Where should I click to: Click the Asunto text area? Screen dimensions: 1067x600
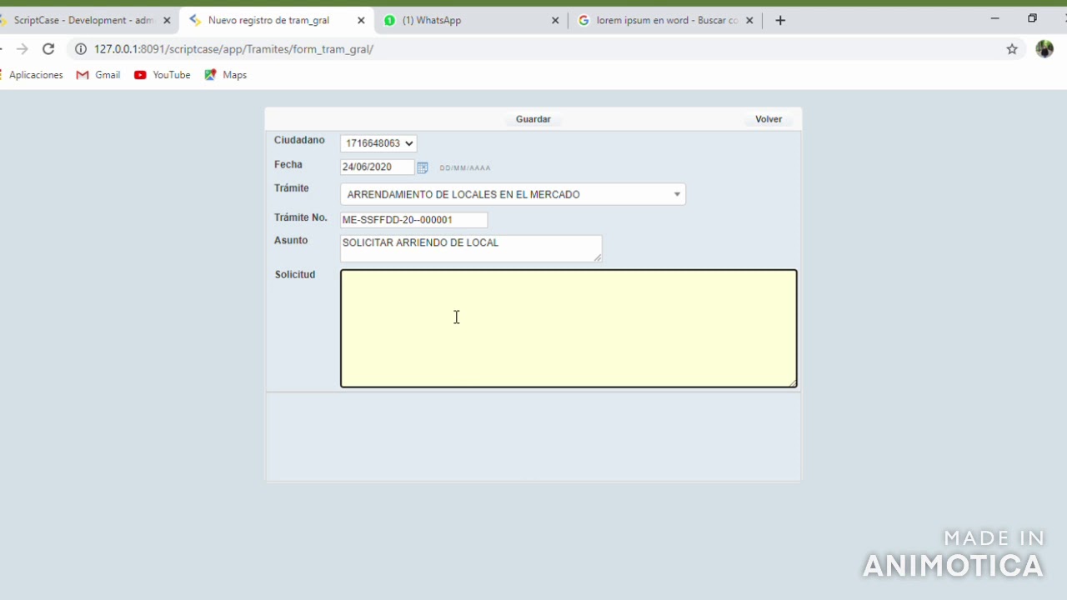pos(471,248)
